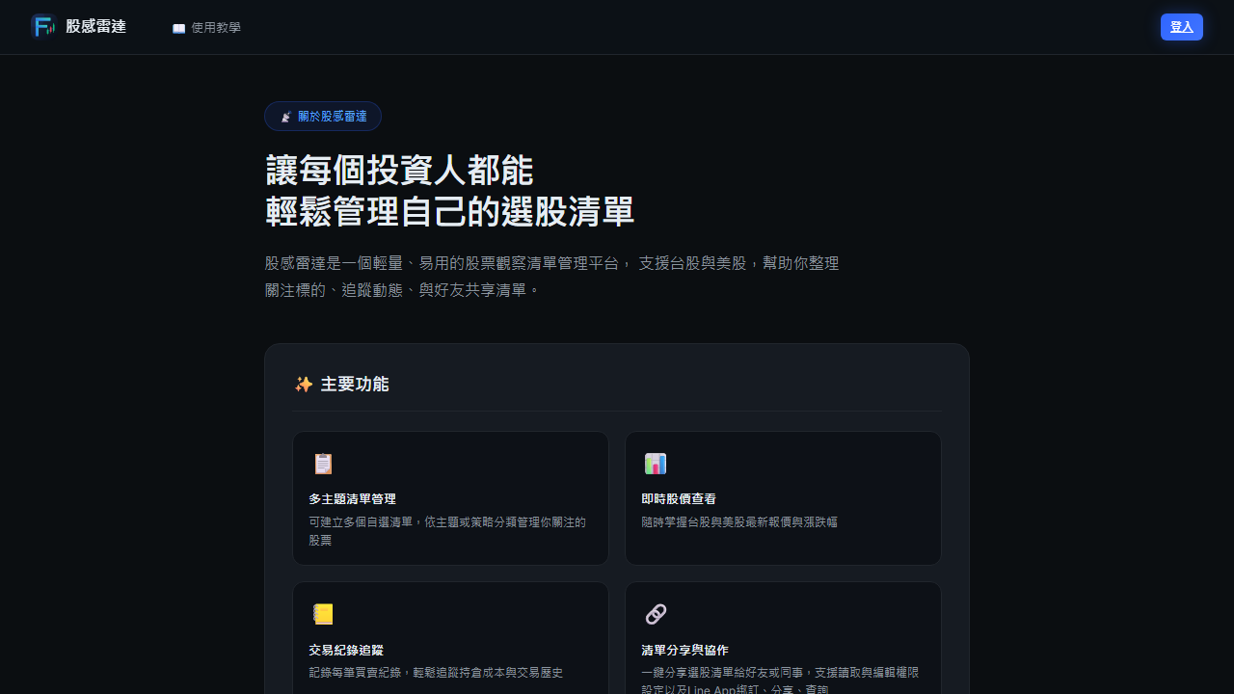The image size is (1234, 694).
Task: Click the intro paragraph starting 股感雷達是一個輕量
Action: coord(552,277)
